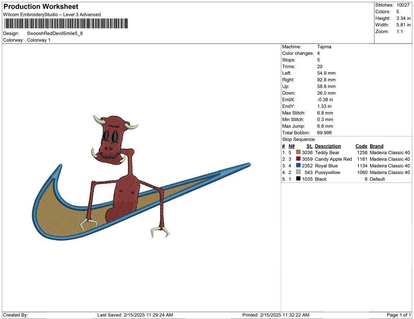Click the machine value 'Tajima'
The image size is (414, 319).
[x=324, y=47]
